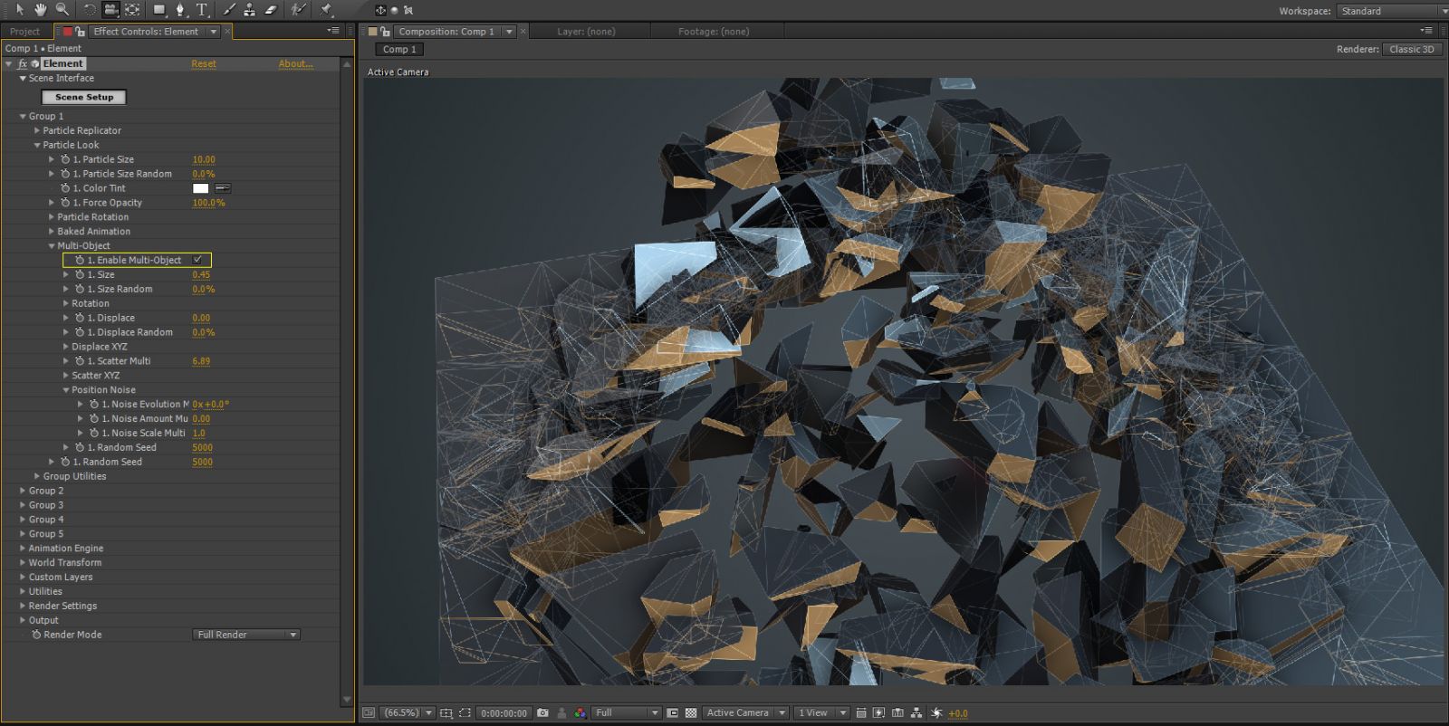Open the Color Tint white swatch
Image resolution: width=1449 pixels, height=726 pixels.
pos(201,188)
